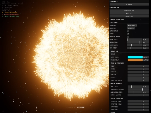
Task: Edit the Amplitude value field
Action: [146, 86]
